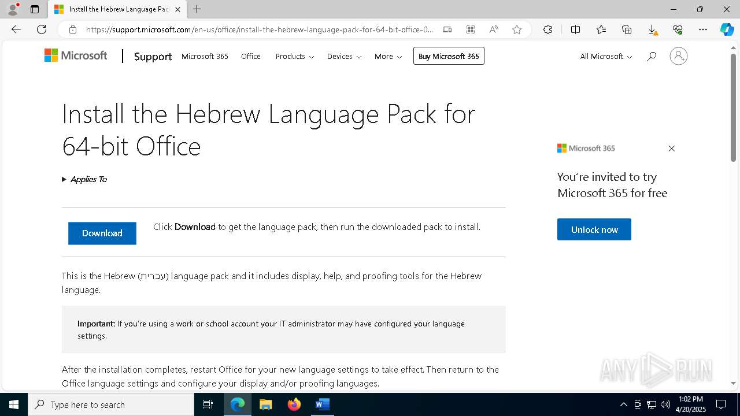Open the Favorites list icon
This screenshot has width=740, height=416.
coord(601,29)
